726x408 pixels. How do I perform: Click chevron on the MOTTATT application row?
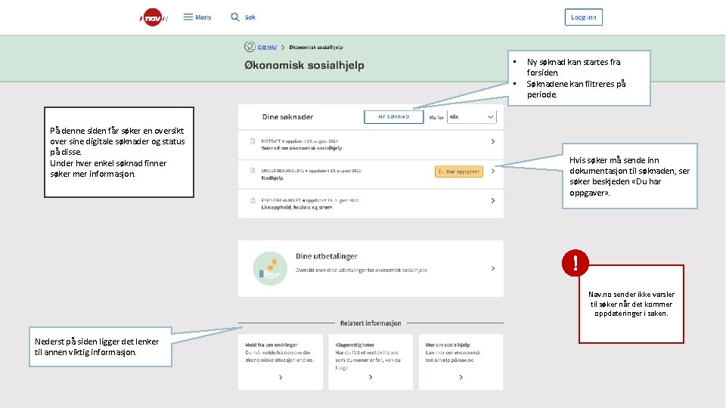point(492,141)
